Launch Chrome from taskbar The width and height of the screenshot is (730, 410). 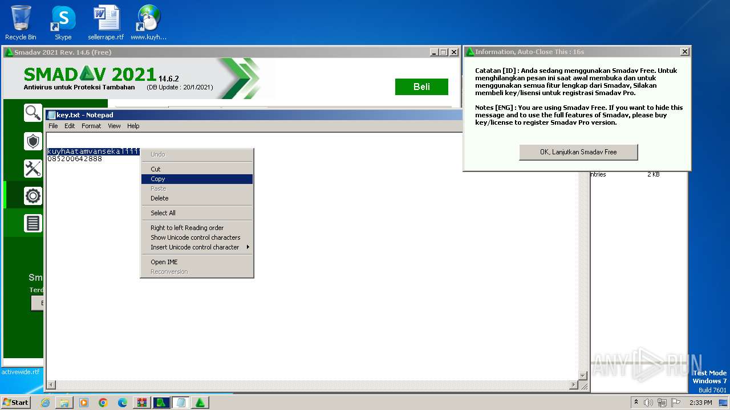click(103, 403)
